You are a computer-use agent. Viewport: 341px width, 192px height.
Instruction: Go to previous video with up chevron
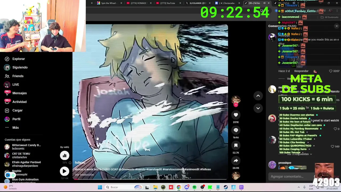pyautogui.click(x=258, y=96)
